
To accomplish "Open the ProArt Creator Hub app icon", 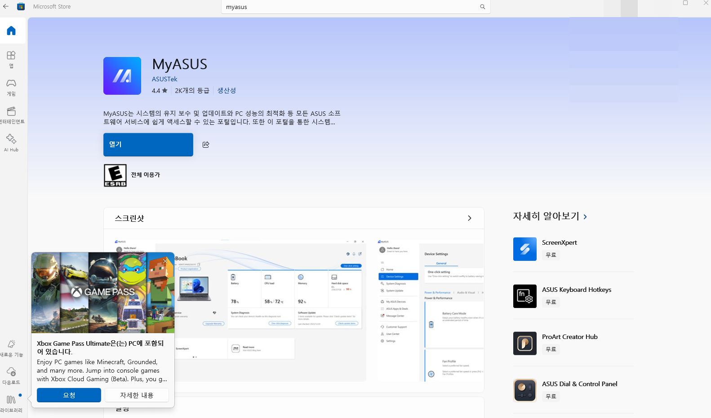I will pos(525,343).
